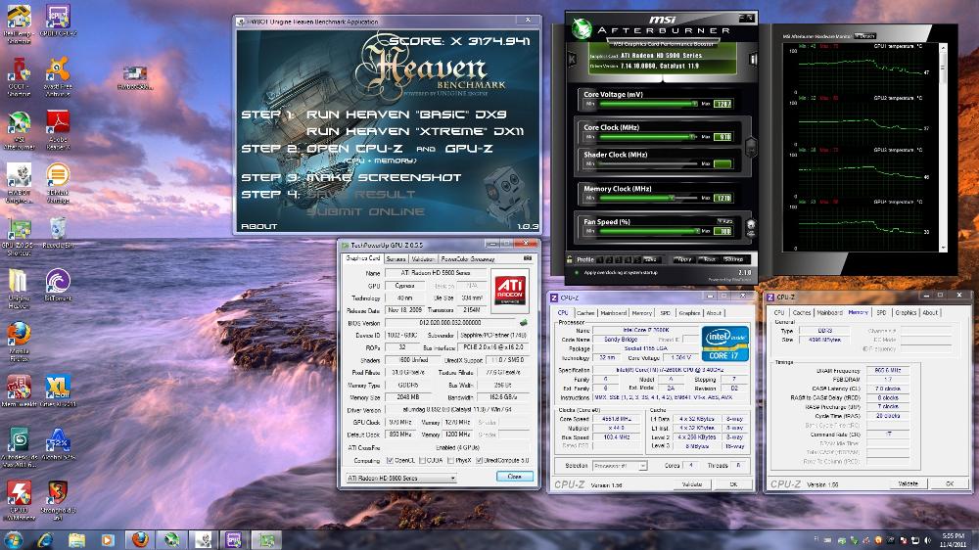Launch MSI Afterburner desktop shortcut
Screen dimensions: 979x550
pyautogui.click(x=19, y=130)
